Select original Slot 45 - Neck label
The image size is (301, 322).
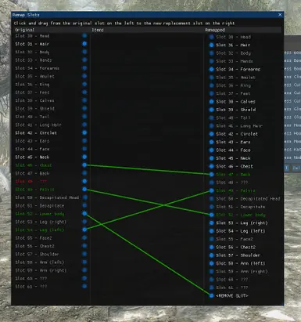click(32, 157)
